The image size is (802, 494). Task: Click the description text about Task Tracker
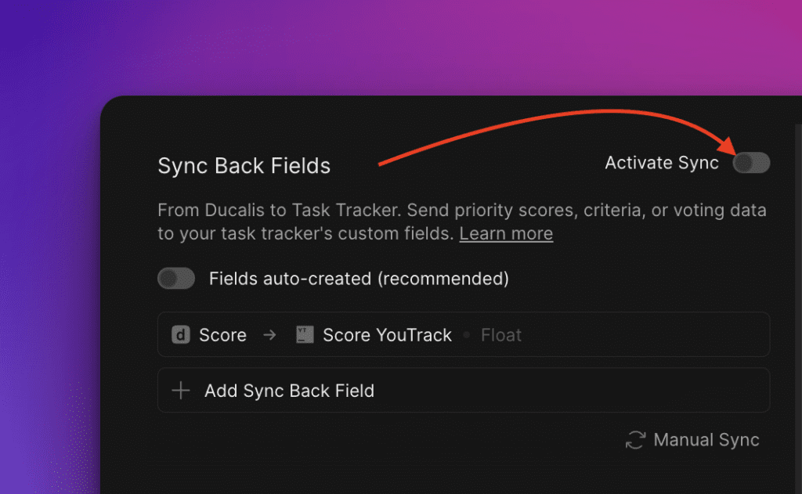point(462,222)
